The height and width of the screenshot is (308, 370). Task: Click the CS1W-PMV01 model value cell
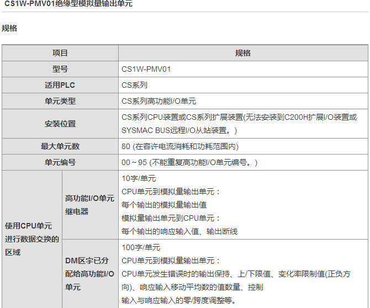click(x=146, y=69)
